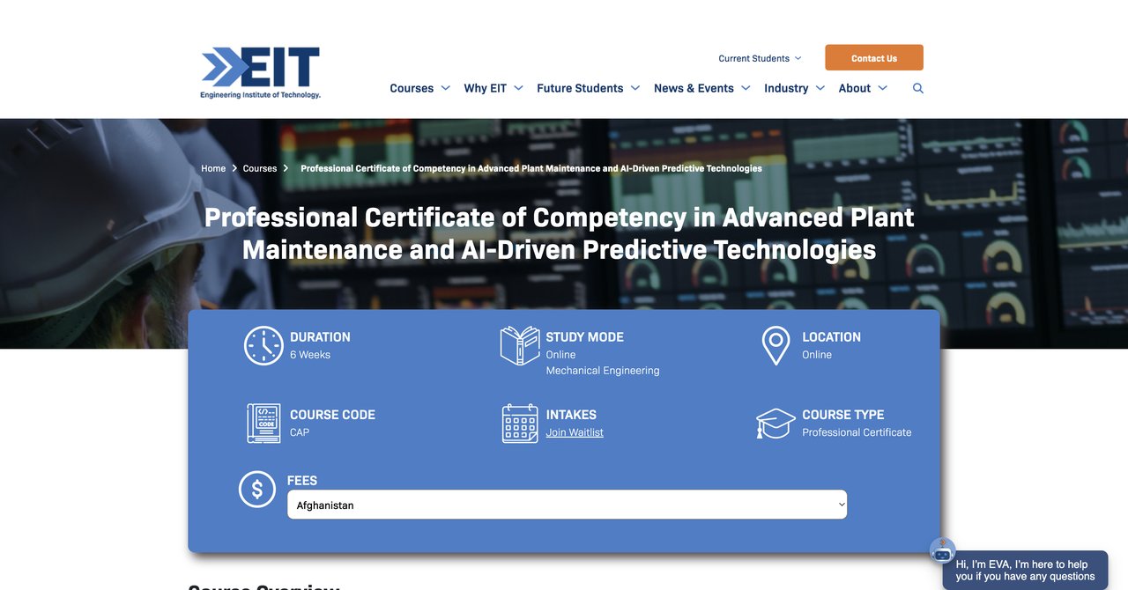Click the DURATION label
The width and height of the screenshot is (1128, 590).
pyautogui.click(x=320, y=337)
